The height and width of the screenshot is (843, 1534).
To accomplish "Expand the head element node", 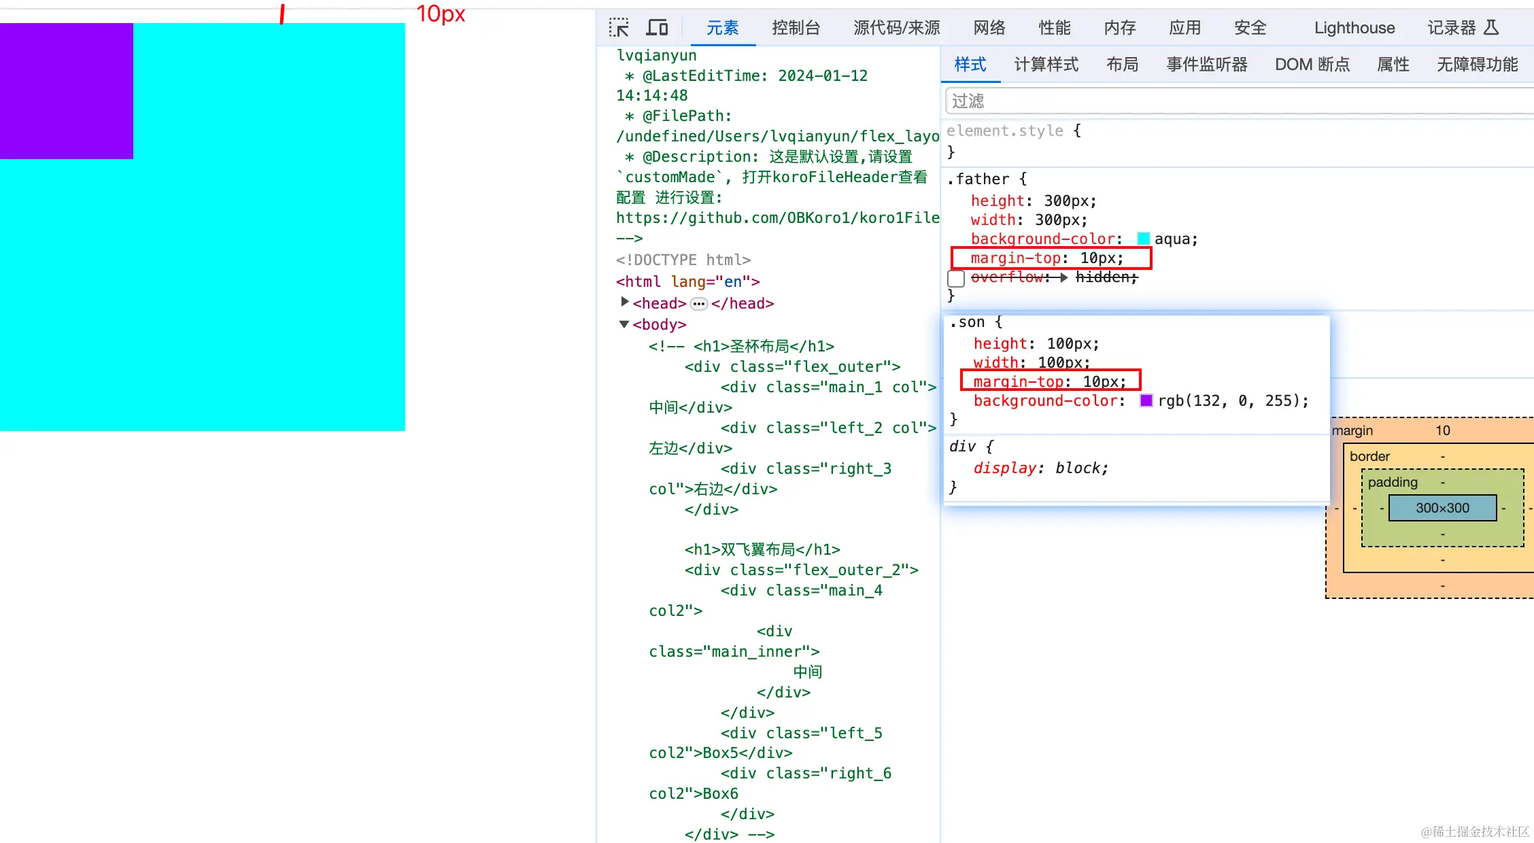I will pyautogui.click(x=624, y=302).
